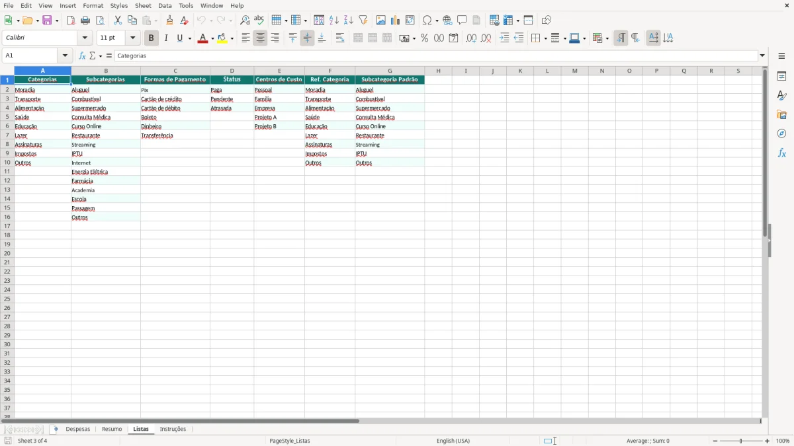Open the Tools menu

(x=186, y=5)
